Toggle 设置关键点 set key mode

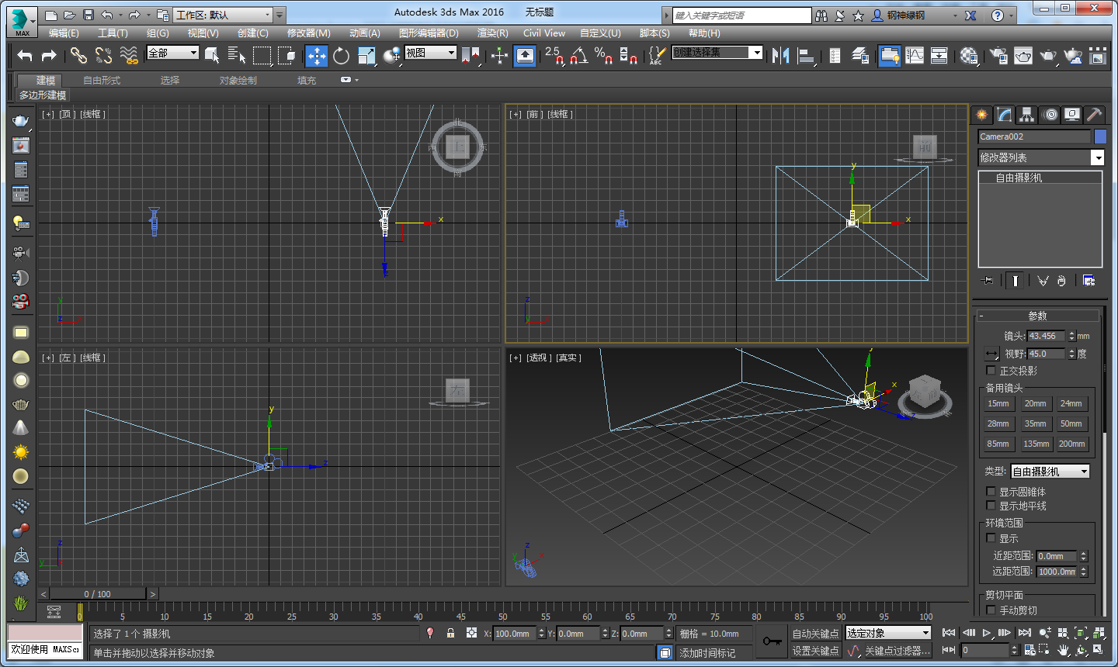[x=815, y=651]
